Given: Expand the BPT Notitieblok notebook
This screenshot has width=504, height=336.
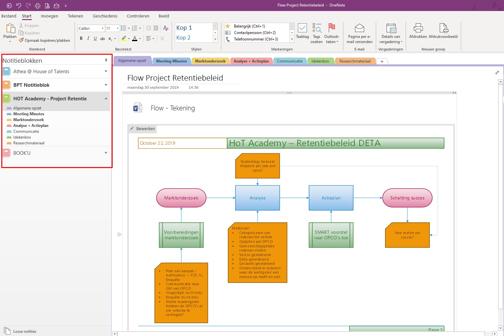Looking at the screenshot, I should pyautogui.click(x=106, y=85).
